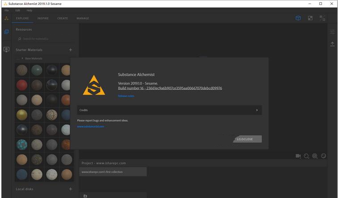Switch to the CREATE tab
The height and width of the screenshot is (198, 338).
click(63, 18)
